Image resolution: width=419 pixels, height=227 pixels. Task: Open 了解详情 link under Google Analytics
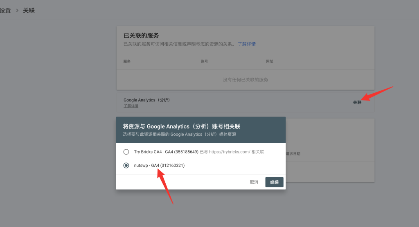click(x=131, y=106)
